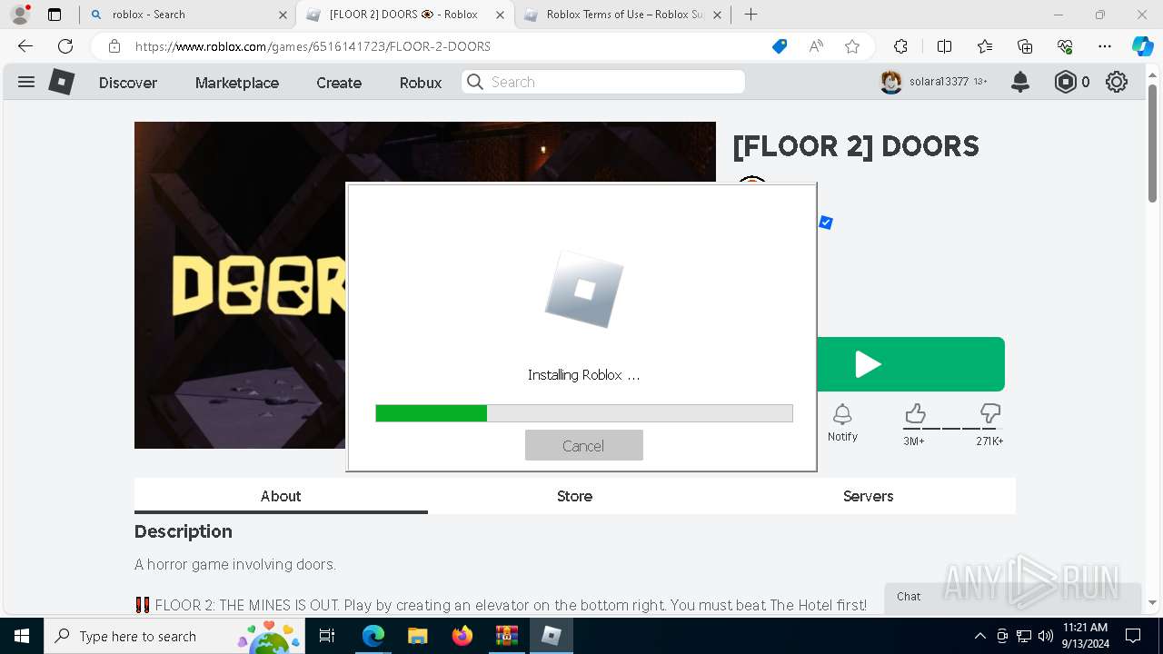Viewport: 1163px width, 654px height.
Task: Go to Discover page
Action: pyautogui.click(x=128, y=82)
